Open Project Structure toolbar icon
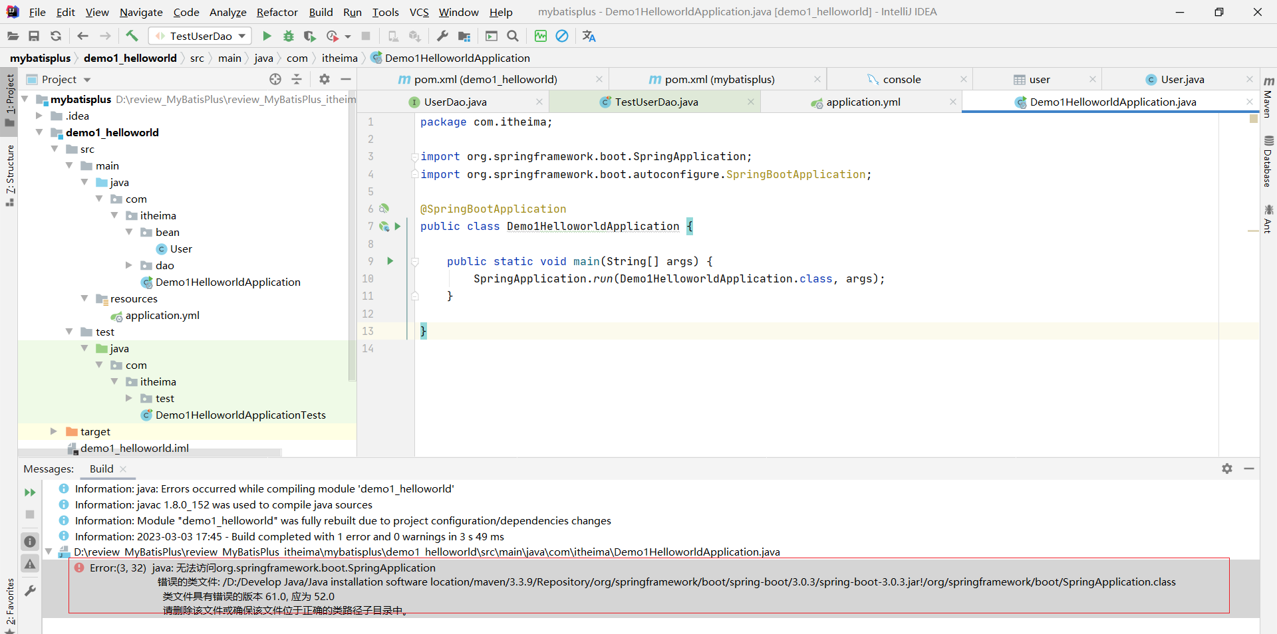Viewport: 1277px width, 634px height. pos(464,36)
